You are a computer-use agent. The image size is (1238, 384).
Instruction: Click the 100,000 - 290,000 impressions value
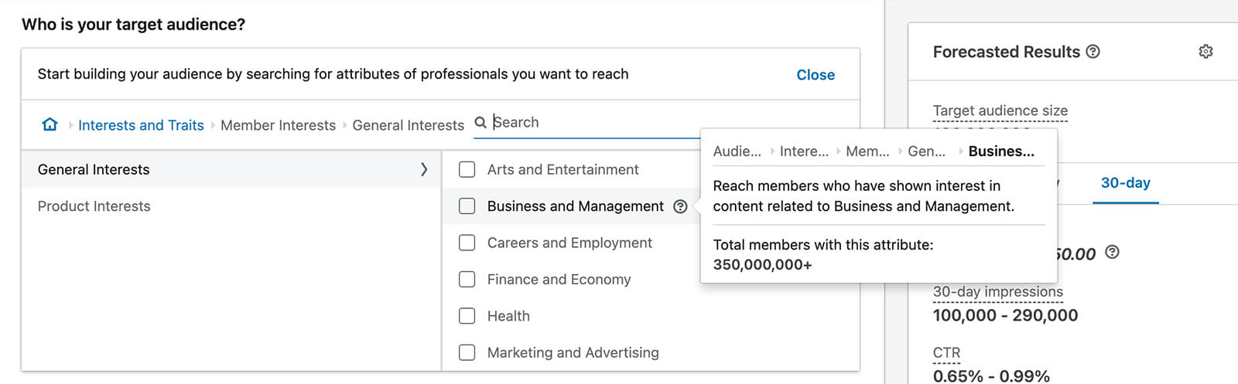[x=1005, y=315]
